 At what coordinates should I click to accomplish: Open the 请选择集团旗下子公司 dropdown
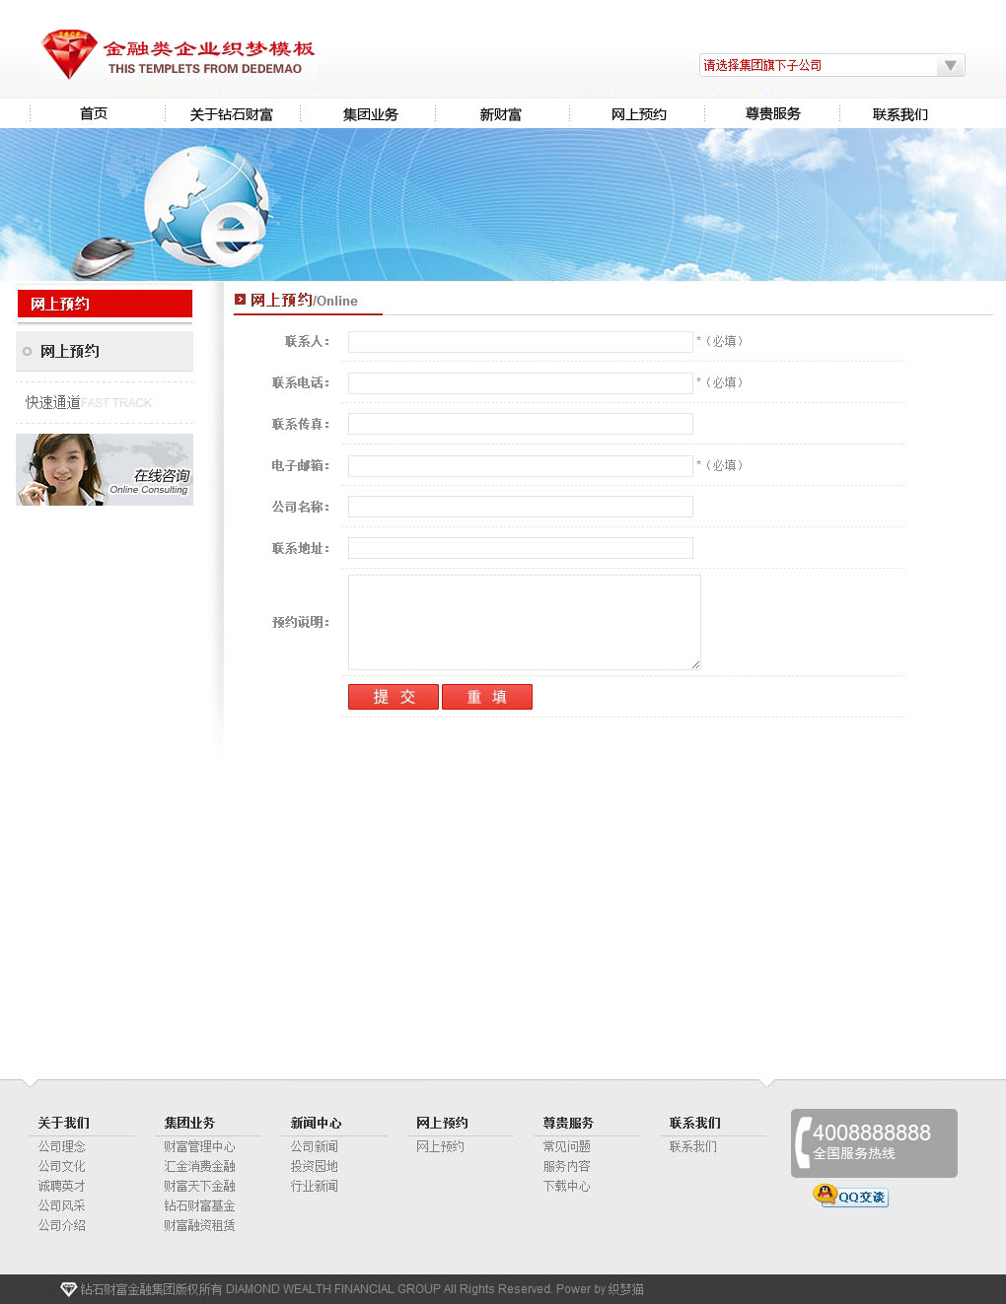pos(819,65)
